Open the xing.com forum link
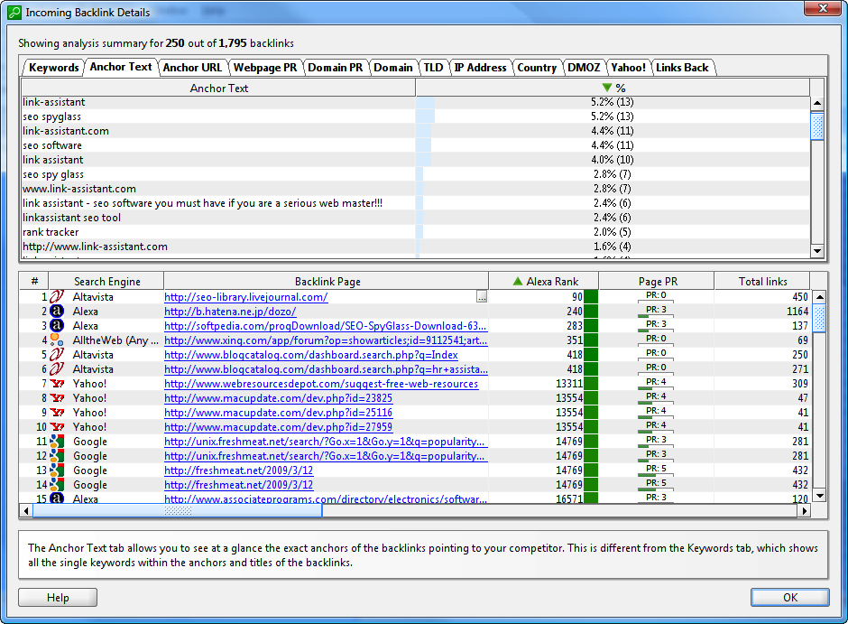848x624 pixels. click(x=326, y=340)
